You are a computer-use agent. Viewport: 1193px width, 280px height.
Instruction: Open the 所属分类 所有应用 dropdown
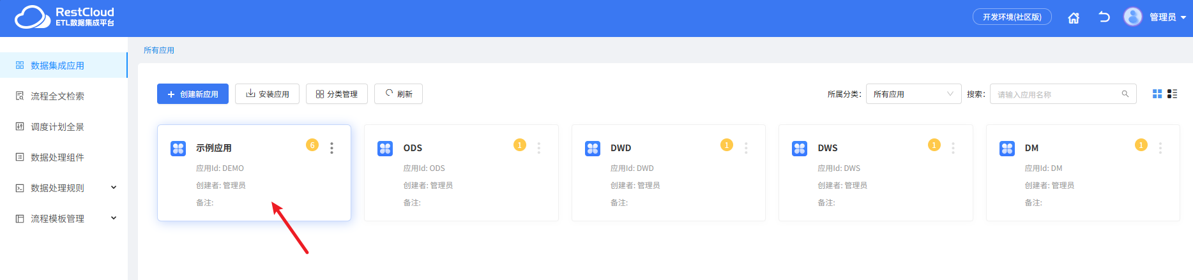[x=913, y=94]
